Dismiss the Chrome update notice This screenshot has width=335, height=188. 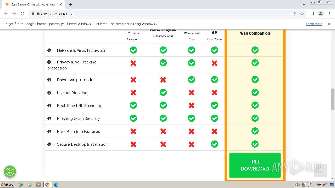tap(329, 24)
